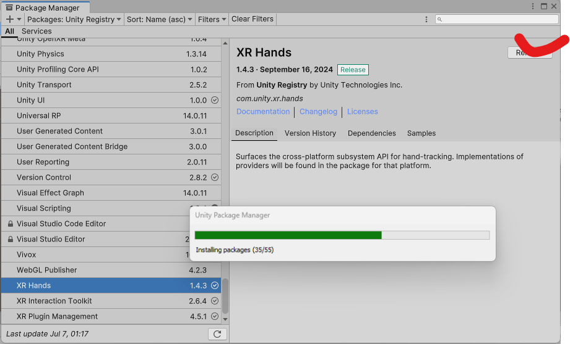
Task: Click the Last update Jul 7, 01:17 status text
Action: pos(47,334)
